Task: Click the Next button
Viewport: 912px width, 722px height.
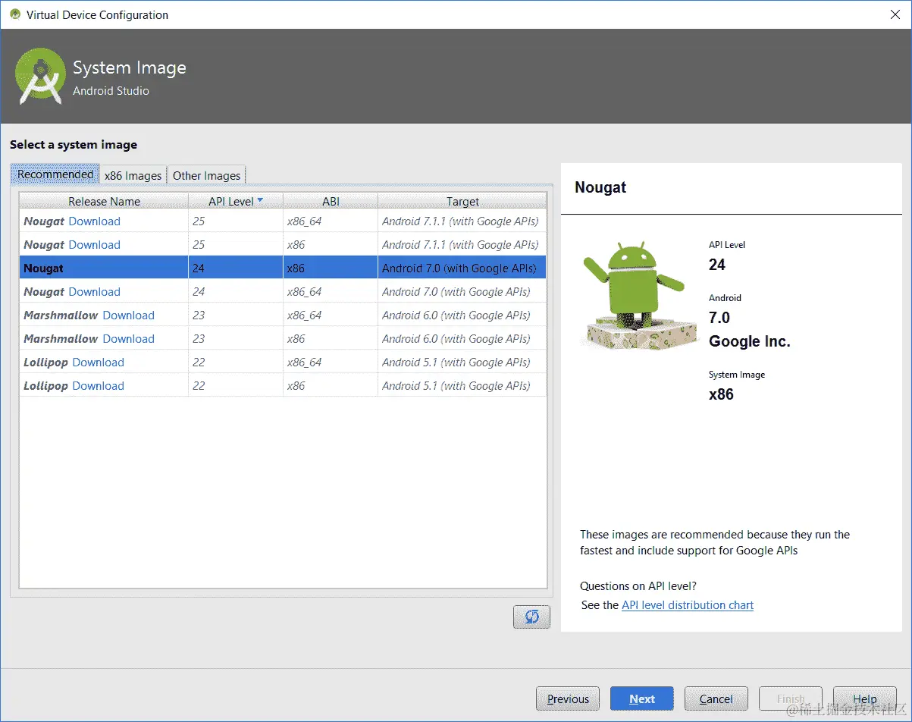Action: (642, 699)
